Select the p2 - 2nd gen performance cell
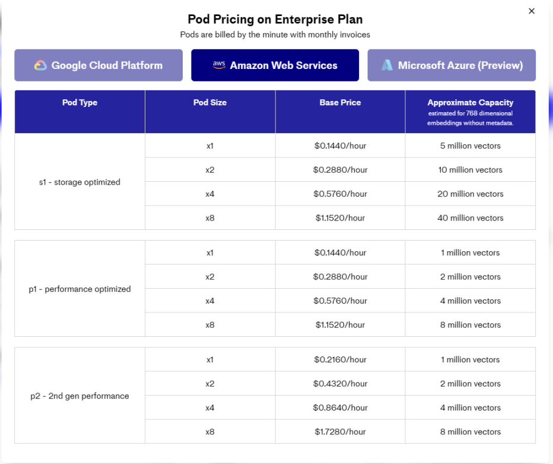 pos(80,396)
